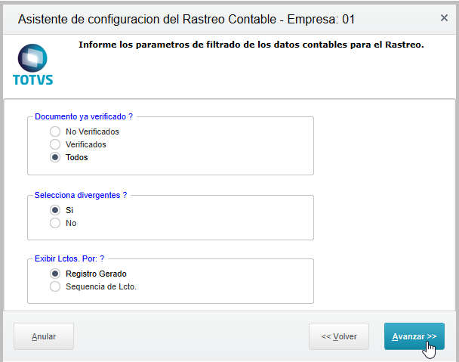Choose No under Selecciona divergentes
This screenshot has height=362, width=459.
(55, 223)
